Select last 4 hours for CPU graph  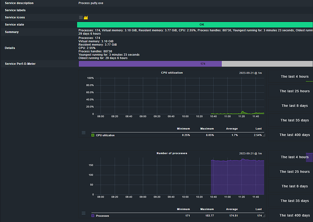(294, 77)
